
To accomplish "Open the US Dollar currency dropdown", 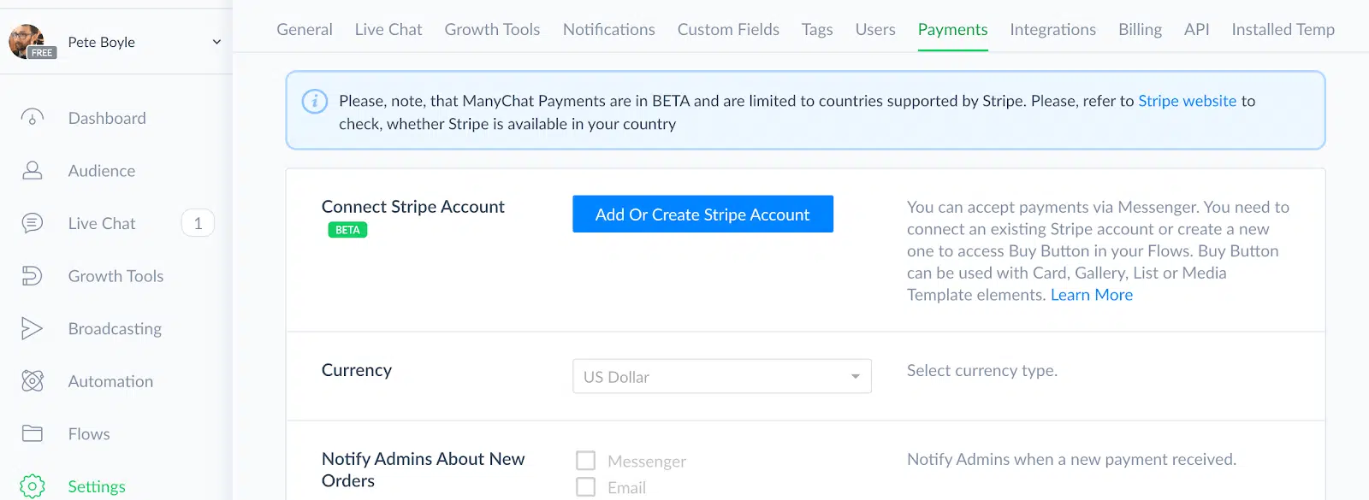I will coord(721,377).
